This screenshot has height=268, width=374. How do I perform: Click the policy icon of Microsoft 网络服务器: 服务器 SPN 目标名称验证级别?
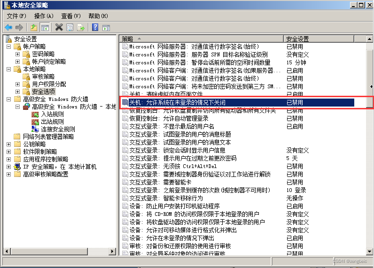click(125, 54)
